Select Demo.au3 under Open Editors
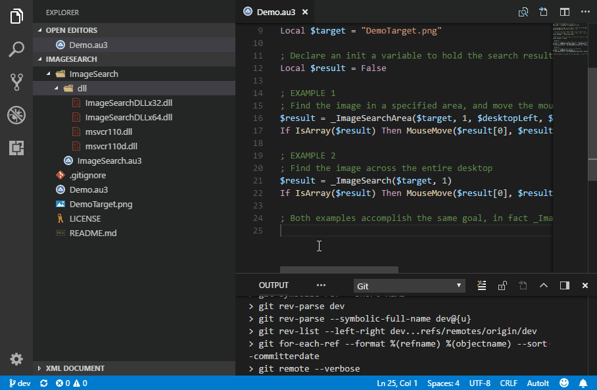This screenshot has width=597, height=390. [134, 45]
